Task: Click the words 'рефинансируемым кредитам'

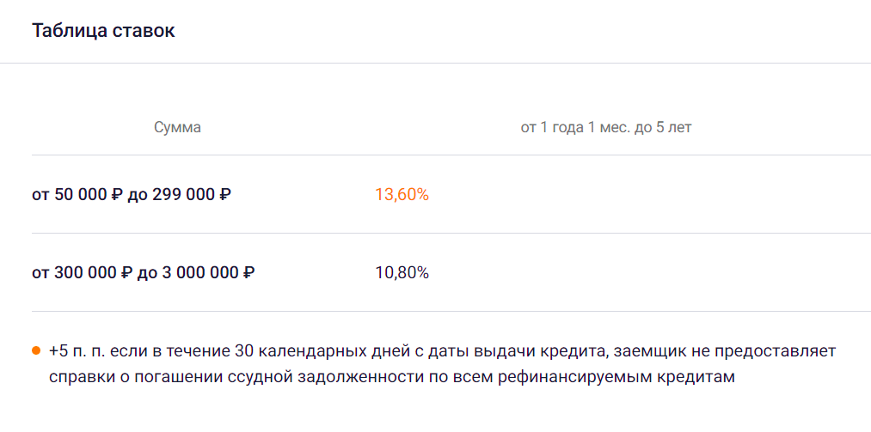Action: click(x=616, y=377)
